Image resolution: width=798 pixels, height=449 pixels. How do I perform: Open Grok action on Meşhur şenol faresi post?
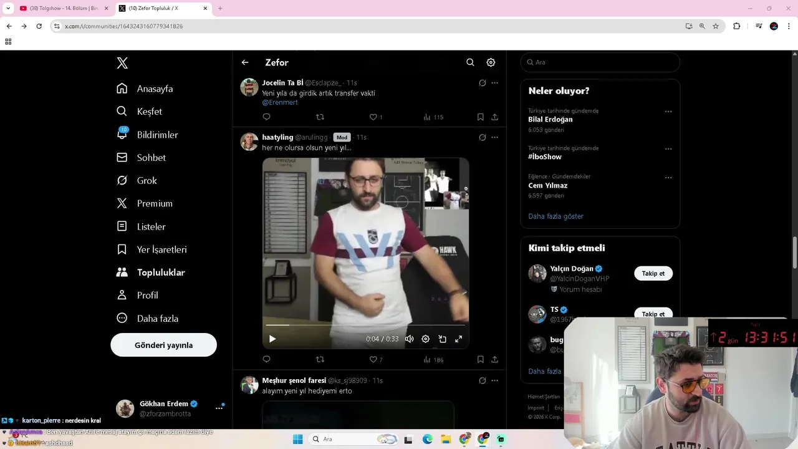pos(482,380)
